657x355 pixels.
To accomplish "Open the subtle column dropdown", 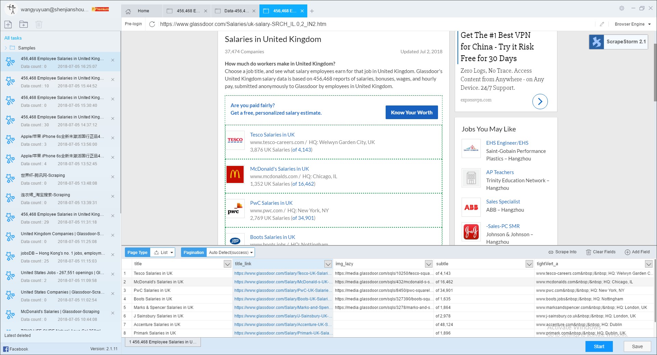I will 529,264.
